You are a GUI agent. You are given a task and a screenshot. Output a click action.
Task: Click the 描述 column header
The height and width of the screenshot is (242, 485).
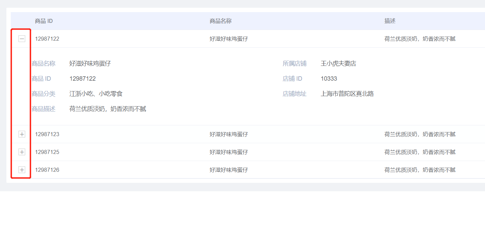click(390, 21)
